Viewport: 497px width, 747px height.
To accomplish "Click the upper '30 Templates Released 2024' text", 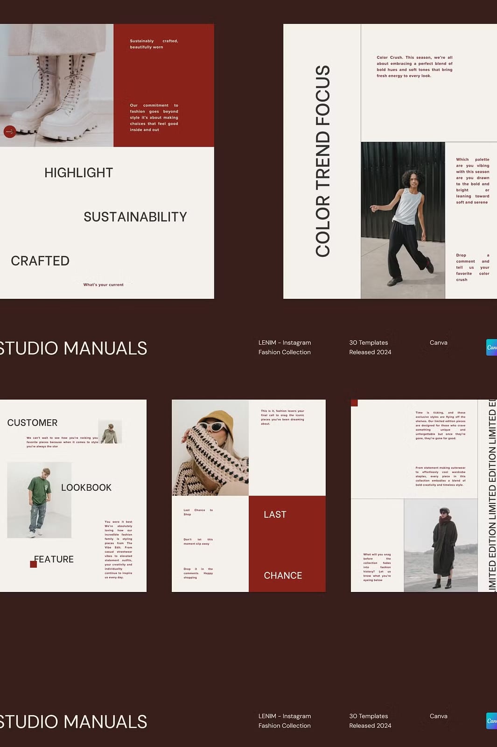I will [x=370, y=347].
